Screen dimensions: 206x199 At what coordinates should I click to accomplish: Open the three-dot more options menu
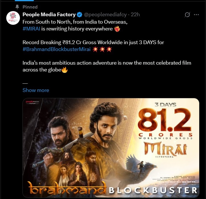(x=196, y=15)
